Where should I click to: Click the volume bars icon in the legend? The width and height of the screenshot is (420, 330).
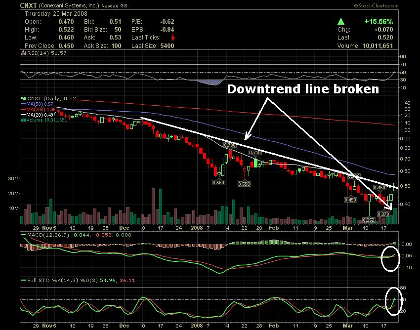coord(23,120)
